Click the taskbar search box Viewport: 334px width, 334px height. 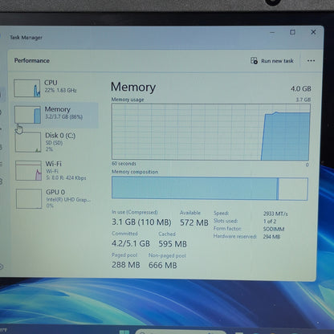[181, 332]
